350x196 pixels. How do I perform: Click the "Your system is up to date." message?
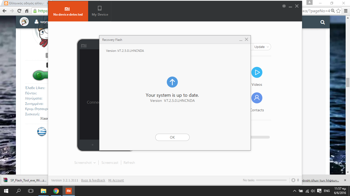click(x=172, y=95)
